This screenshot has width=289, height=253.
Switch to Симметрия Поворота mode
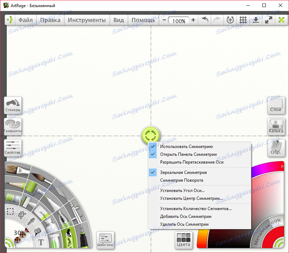pyautogui.click(x=200, y=180)
